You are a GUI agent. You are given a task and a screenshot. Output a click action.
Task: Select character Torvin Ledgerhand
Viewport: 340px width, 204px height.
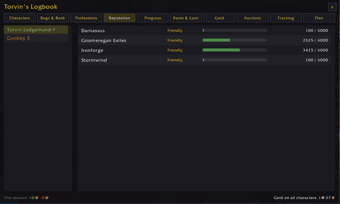36,30
